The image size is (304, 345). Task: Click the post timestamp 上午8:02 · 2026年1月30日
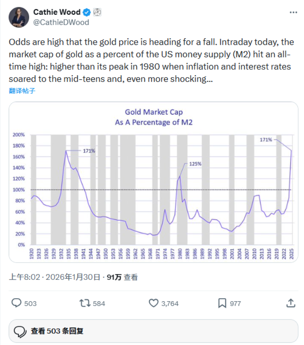pos(55,277)
